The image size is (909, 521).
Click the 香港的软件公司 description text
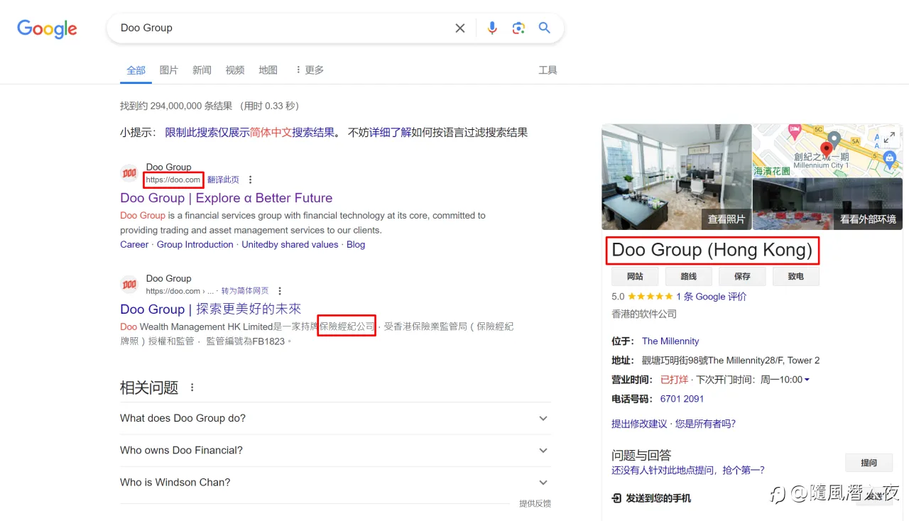click(x=644, y=314)
